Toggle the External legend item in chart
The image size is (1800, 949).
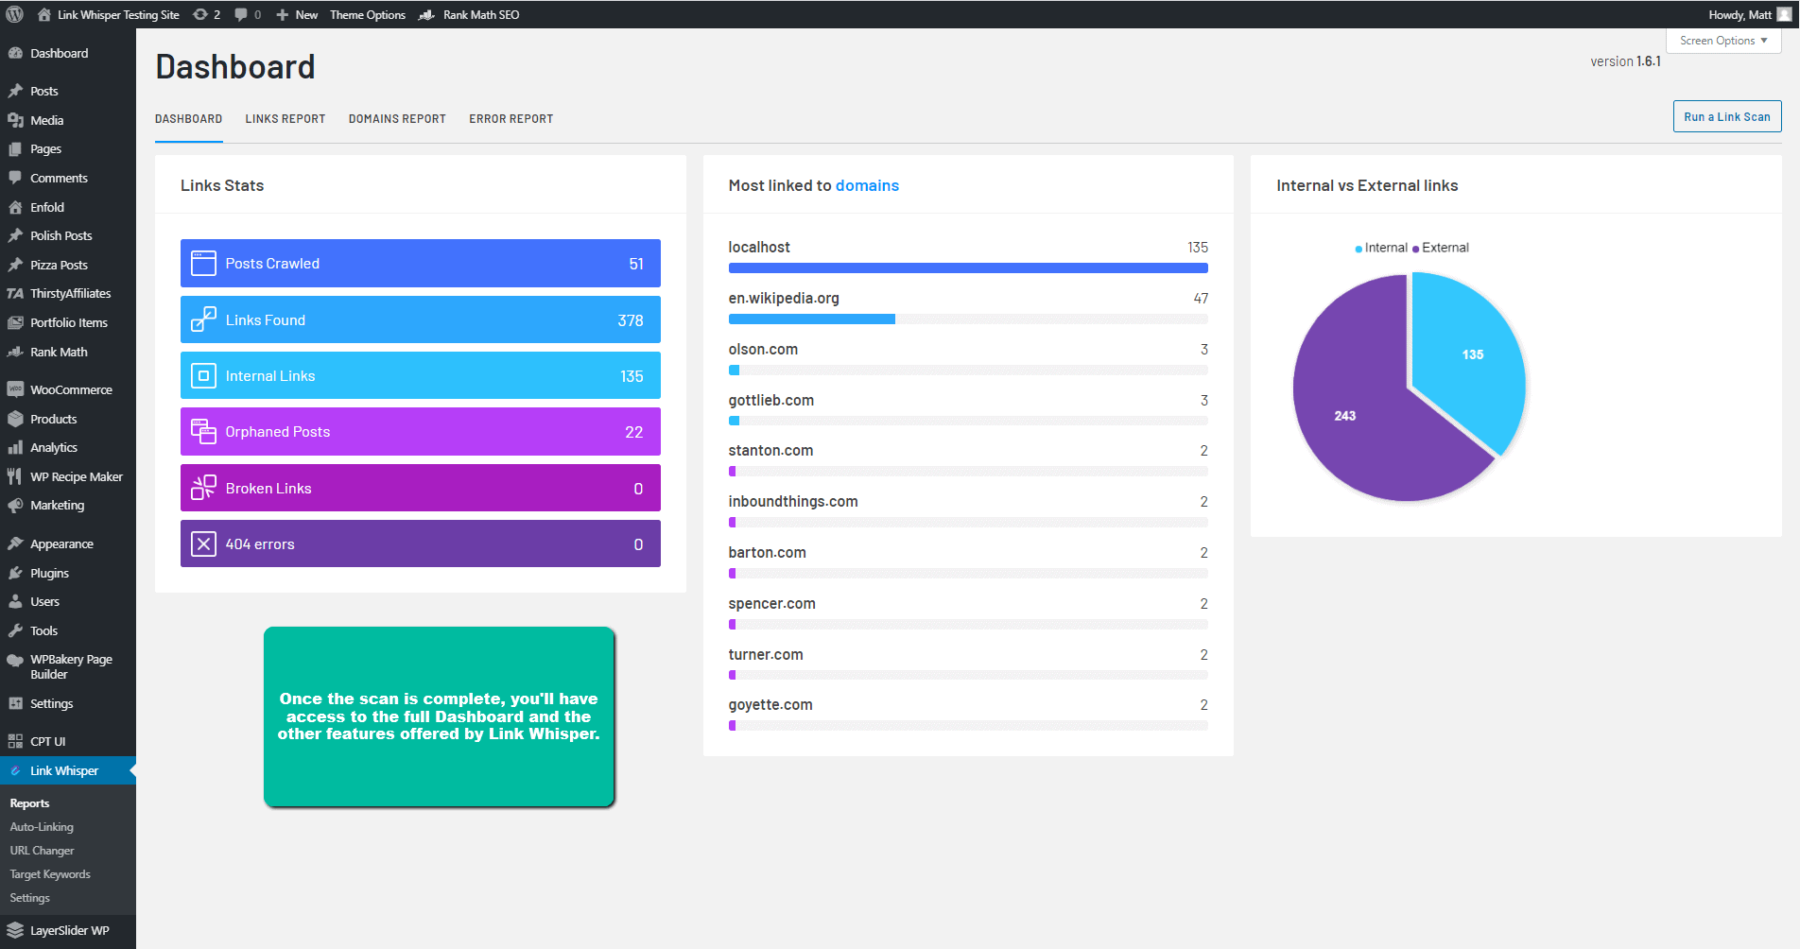coord(1441,248)
